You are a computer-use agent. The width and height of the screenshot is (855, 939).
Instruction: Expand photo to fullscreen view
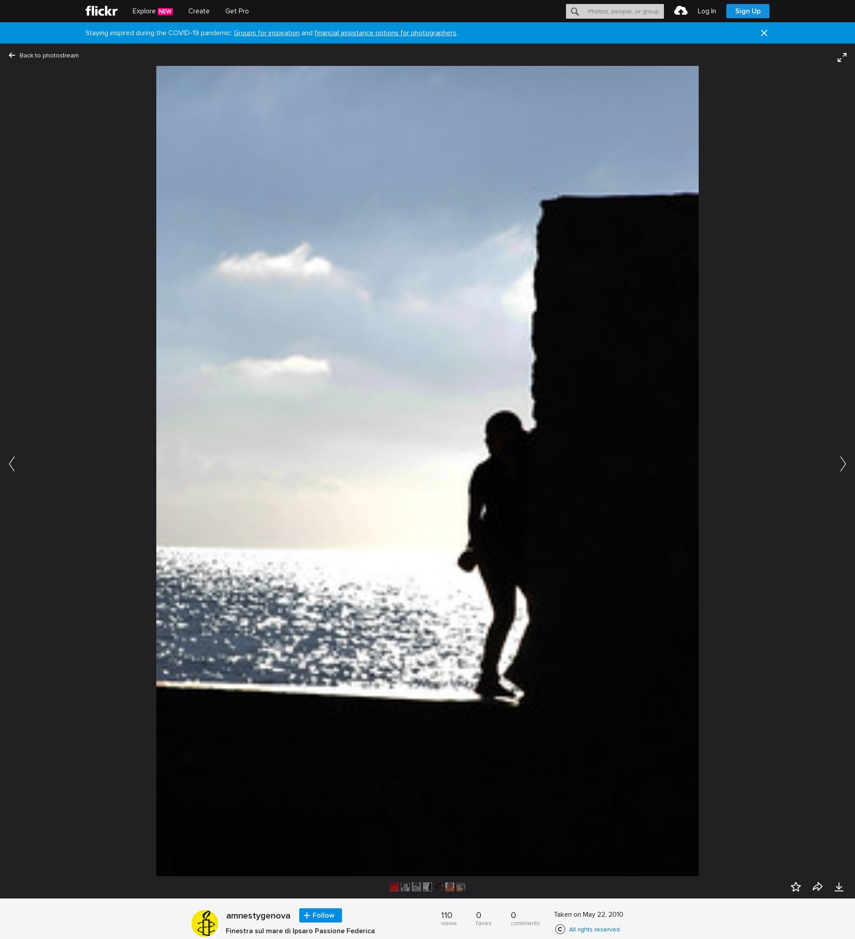842,58
